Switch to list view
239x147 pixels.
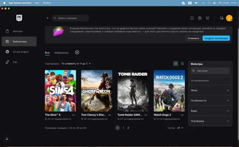coord(182,64)
